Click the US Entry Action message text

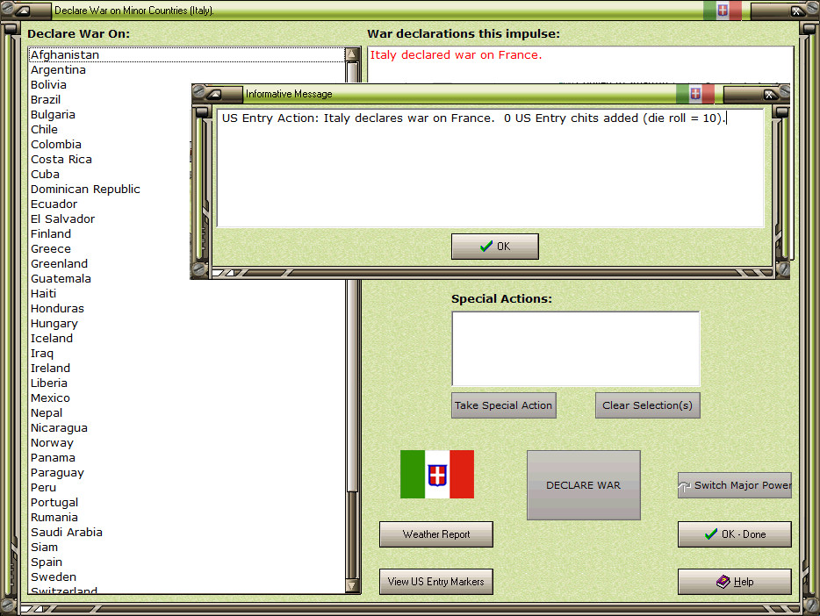point(474,118)
